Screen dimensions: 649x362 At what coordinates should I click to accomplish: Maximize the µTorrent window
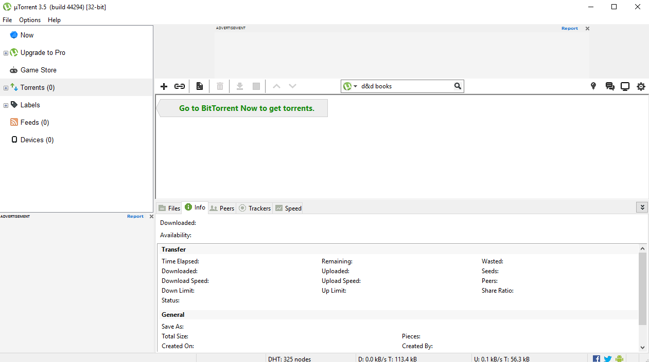click(614, 7)
